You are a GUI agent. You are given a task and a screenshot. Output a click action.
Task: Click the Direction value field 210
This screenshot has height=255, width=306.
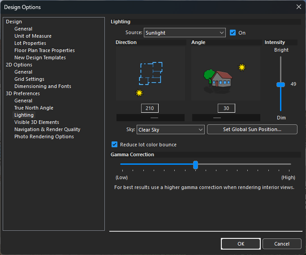click(150, 108)
